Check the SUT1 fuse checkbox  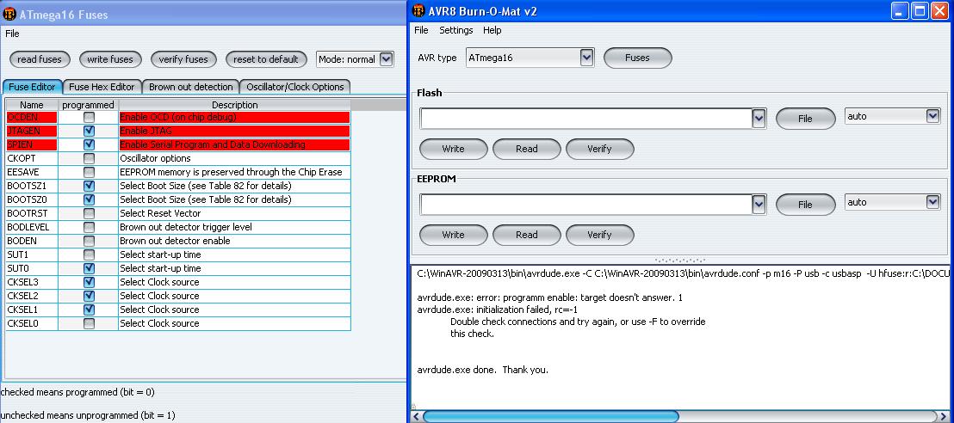89,254
